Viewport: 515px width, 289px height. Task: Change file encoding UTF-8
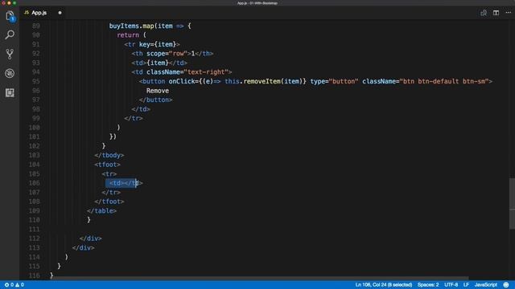(451, 285)
